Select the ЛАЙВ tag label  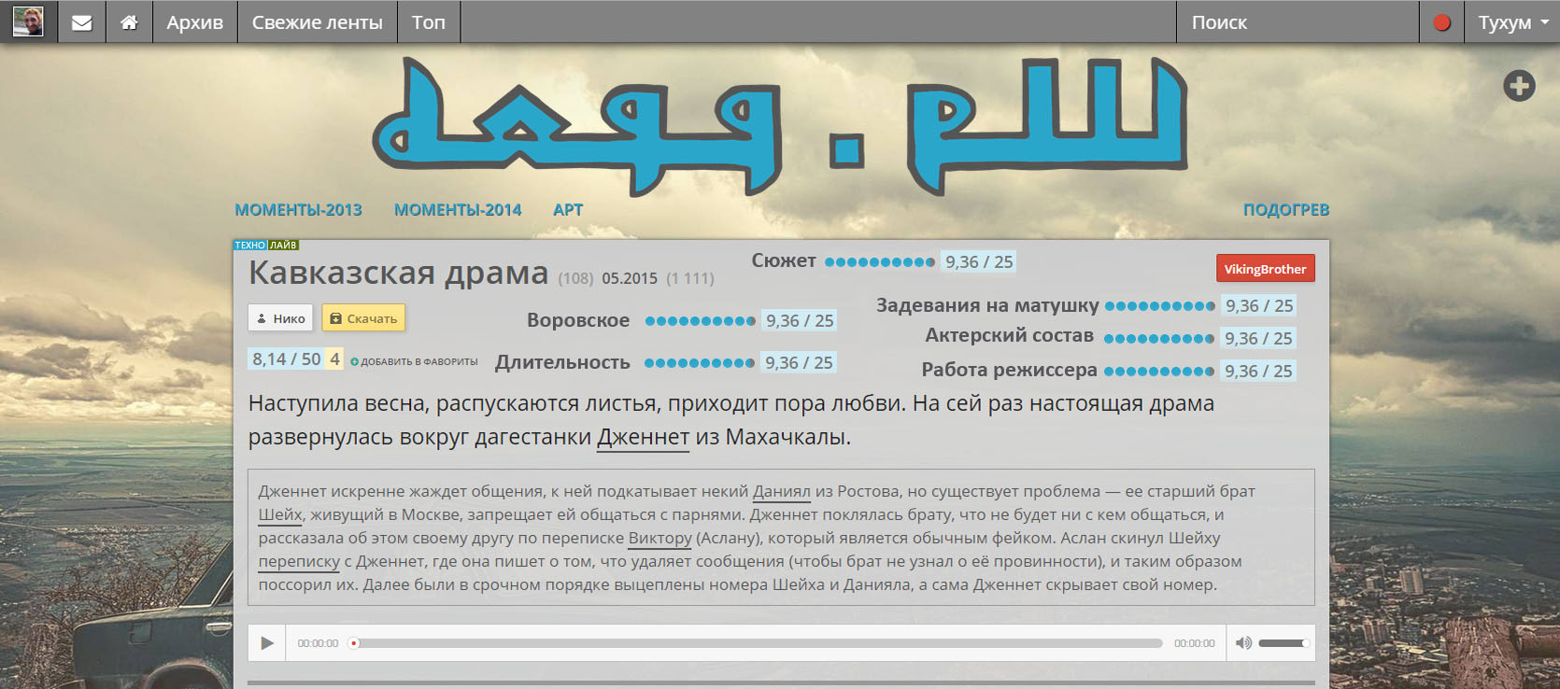pyautogui.click(x=284, y=246)
